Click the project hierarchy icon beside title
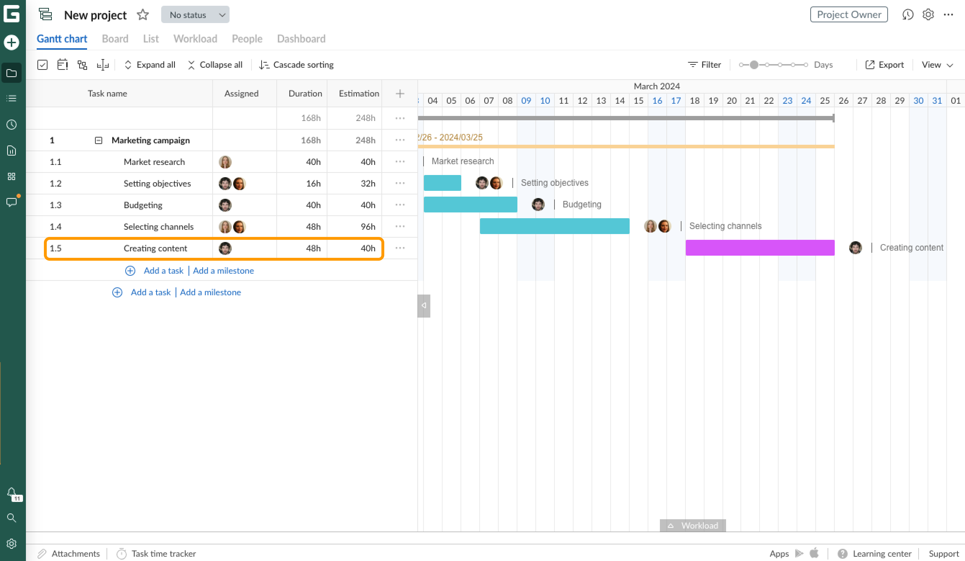The height and width of the screenshot is (561, 965). pyautogui.click(x=46, y=14)
